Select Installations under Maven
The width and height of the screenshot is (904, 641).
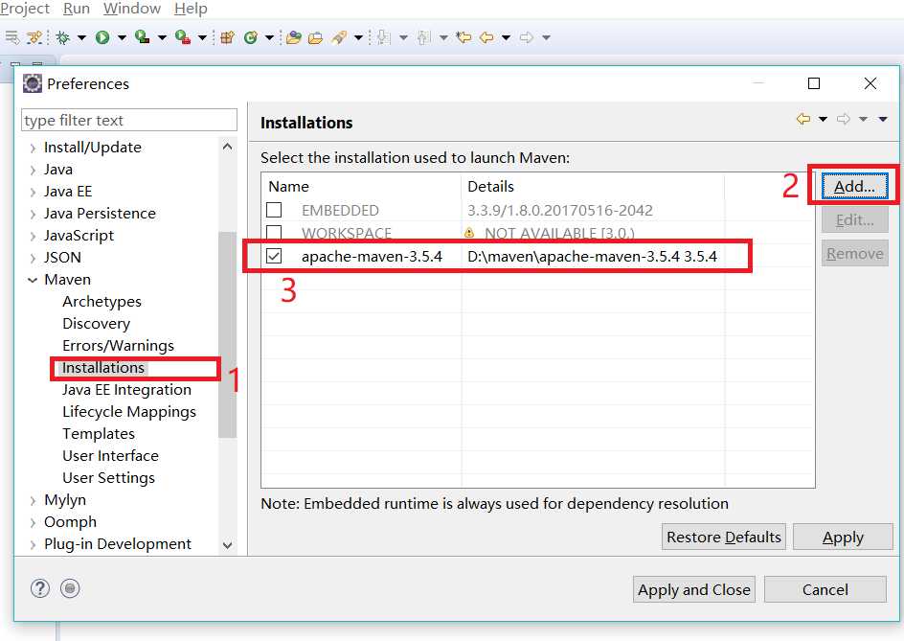(103, 368)
